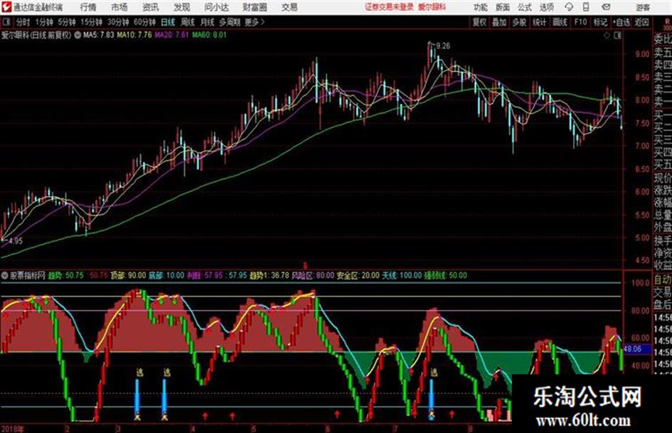Click the MA5: 7.83 label

tap(99, 35)
